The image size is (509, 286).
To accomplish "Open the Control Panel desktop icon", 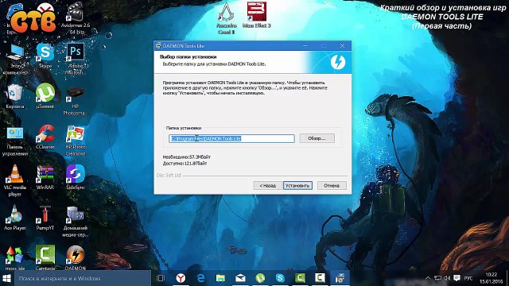I will click(x=14, y=141).
